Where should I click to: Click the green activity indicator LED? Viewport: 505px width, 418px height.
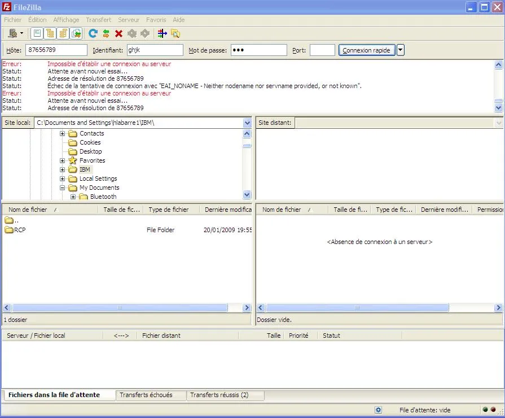[485, 410]
